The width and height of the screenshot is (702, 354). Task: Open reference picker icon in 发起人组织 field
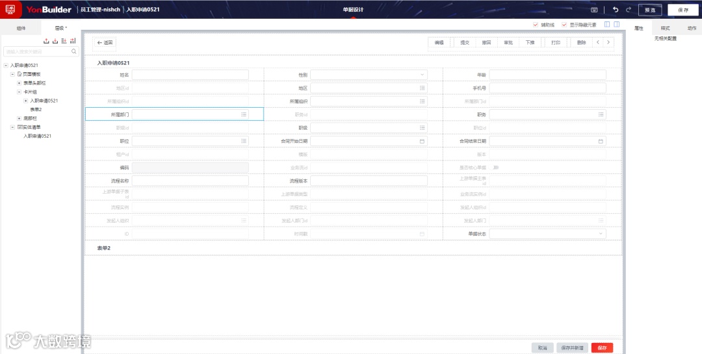coord(244,221)
